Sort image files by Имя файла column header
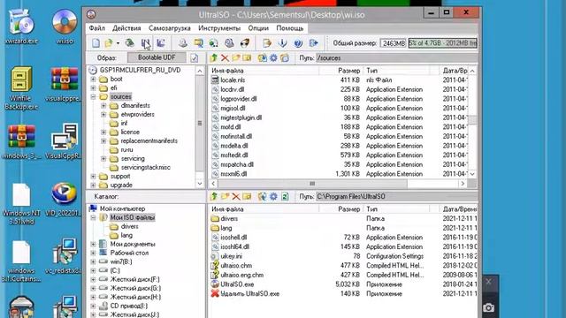566x318 pixels. click(x=264, y=71)
